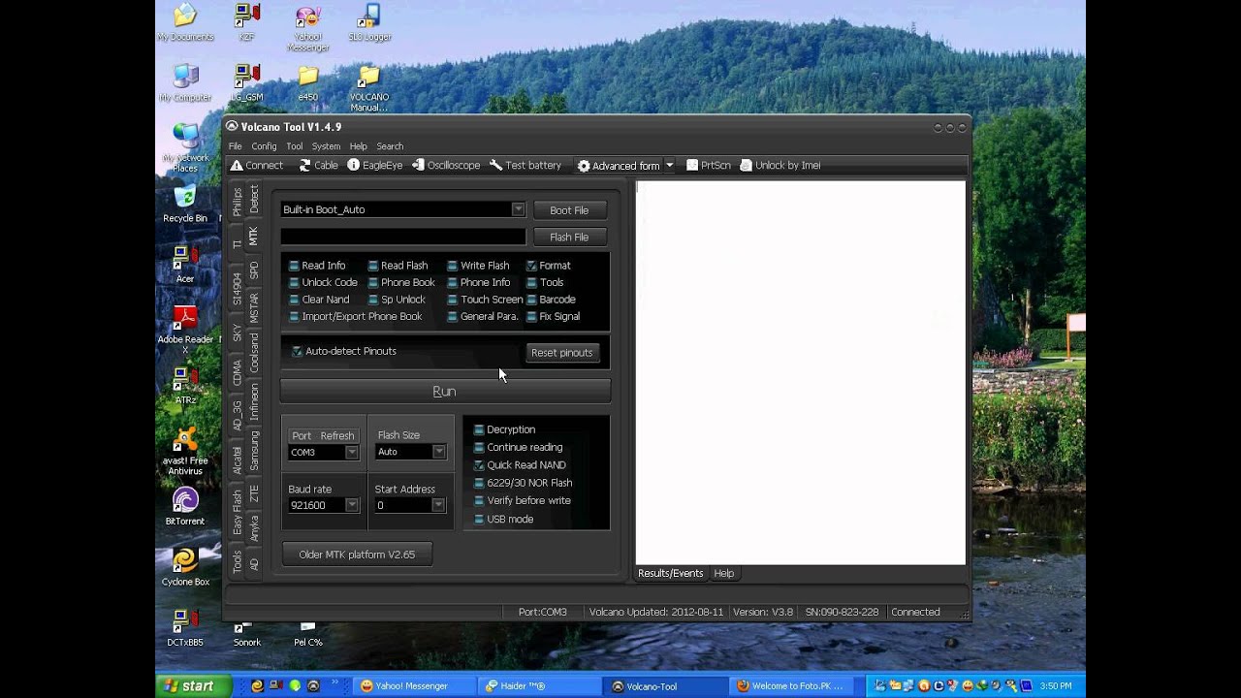Open the LG_GSM desktop icon
The width and height of the screenshot is (1241, 698).
(247, 83)
